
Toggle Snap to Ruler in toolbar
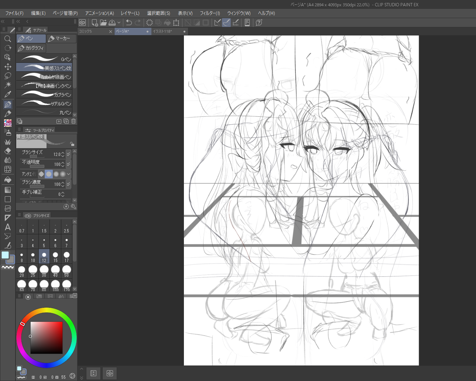point(218,23)
